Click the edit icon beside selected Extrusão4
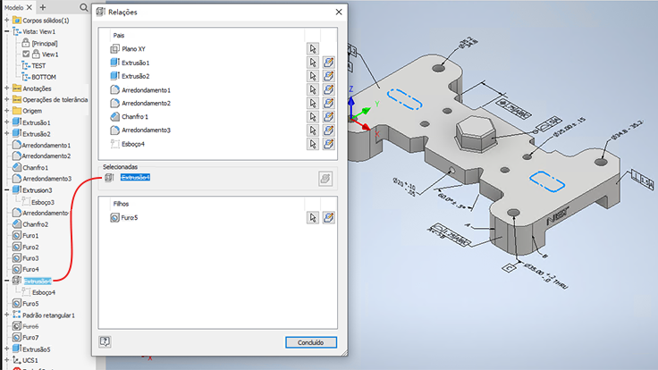 tap(325, 179)
